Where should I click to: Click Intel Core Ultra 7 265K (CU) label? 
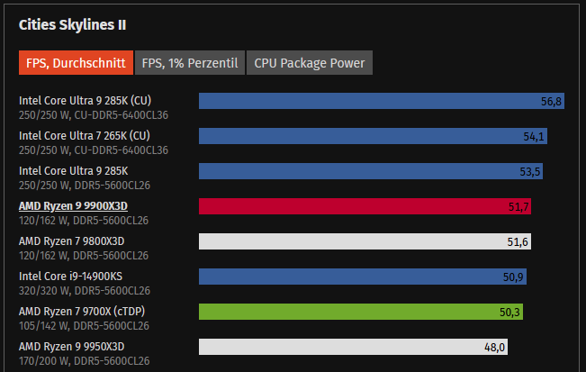point(85,136)
